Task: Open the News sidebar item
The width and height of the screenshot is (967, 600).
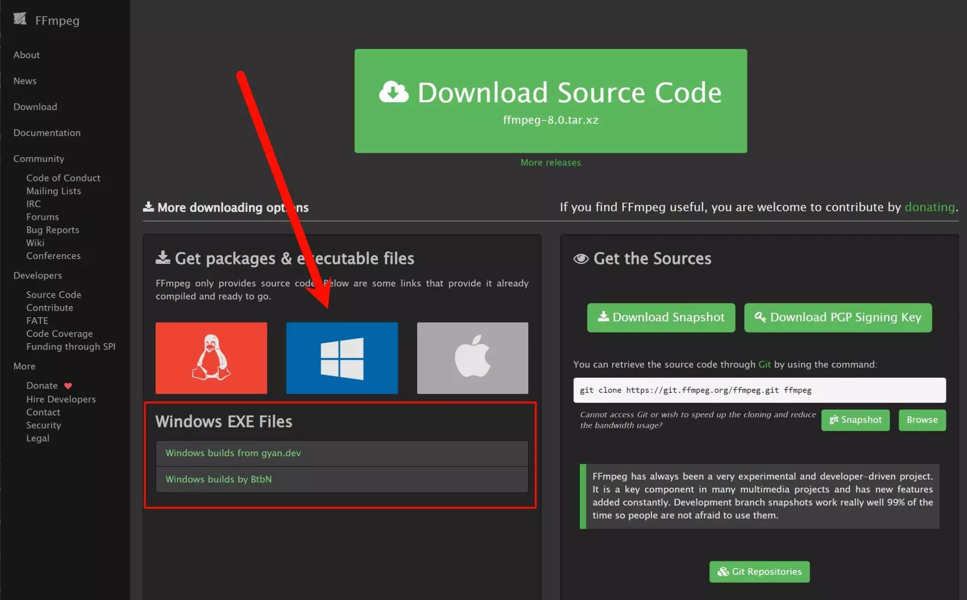Action: pos(25,81)
